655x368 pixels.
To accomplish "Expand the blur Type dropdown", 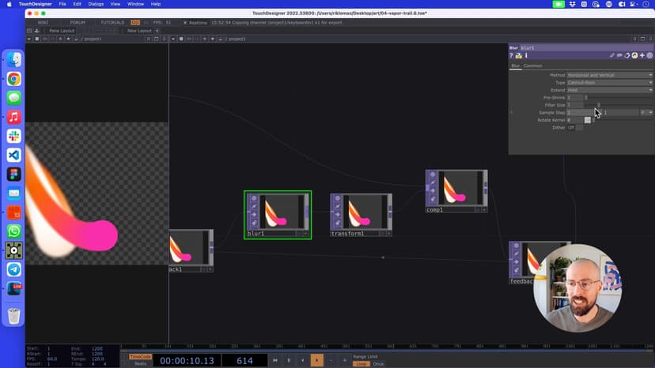I will pyautogui.click(x=610, y=82).
